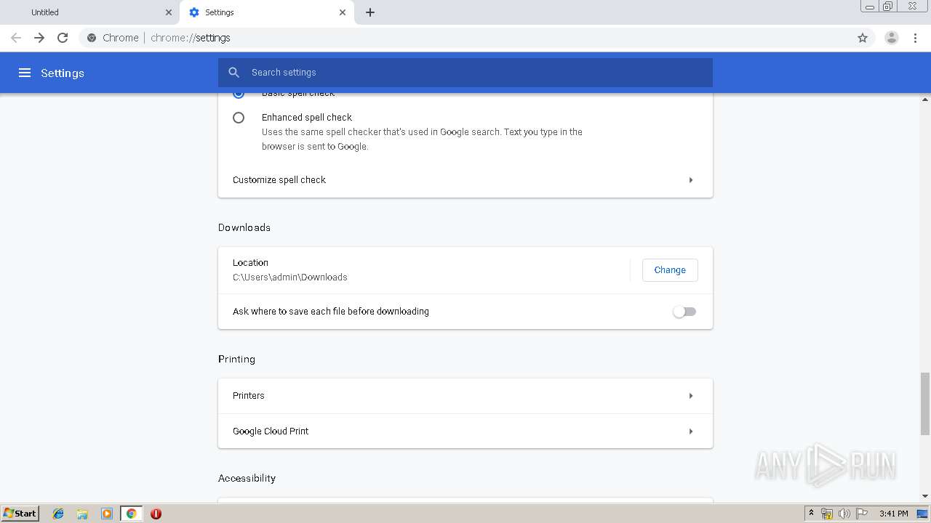Open a new tab with plus button
931x523 pixels.
point(370,12)
